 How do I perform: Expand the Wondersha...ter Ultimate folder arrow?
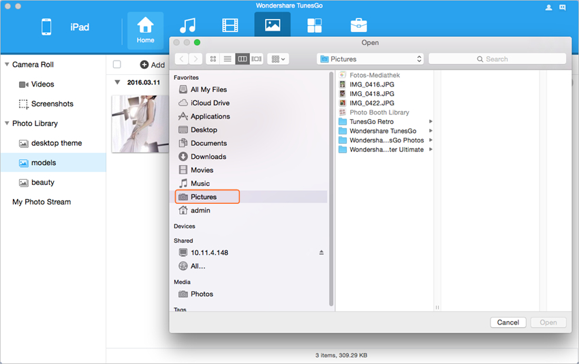click(431, 149)
